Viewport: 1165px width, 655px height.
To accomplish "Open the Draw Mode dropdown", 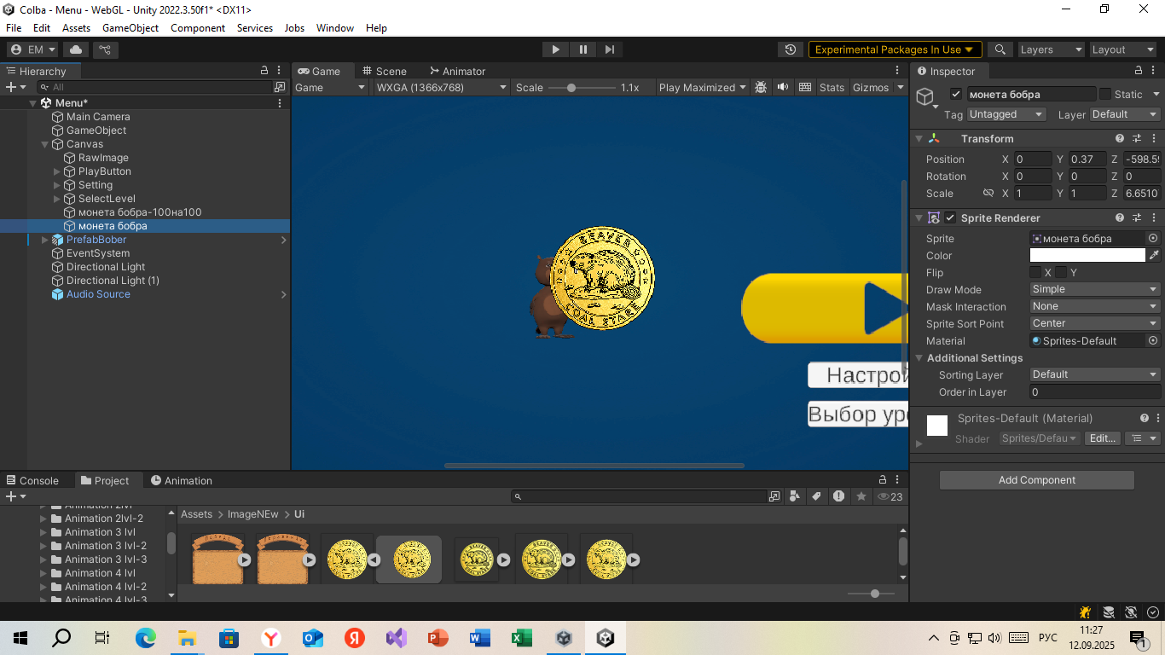I will (x=1094, y=289).
